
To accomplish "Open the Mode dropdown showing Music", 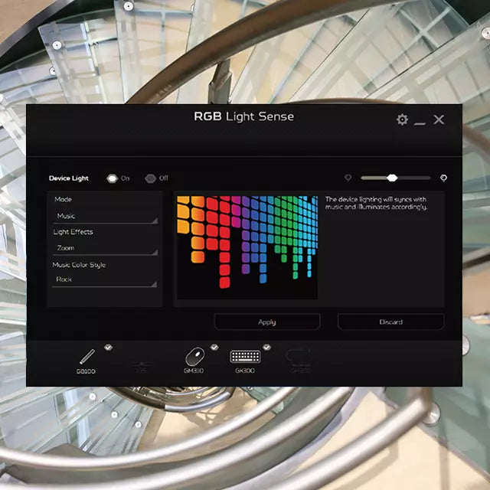I will coord(105,217).
